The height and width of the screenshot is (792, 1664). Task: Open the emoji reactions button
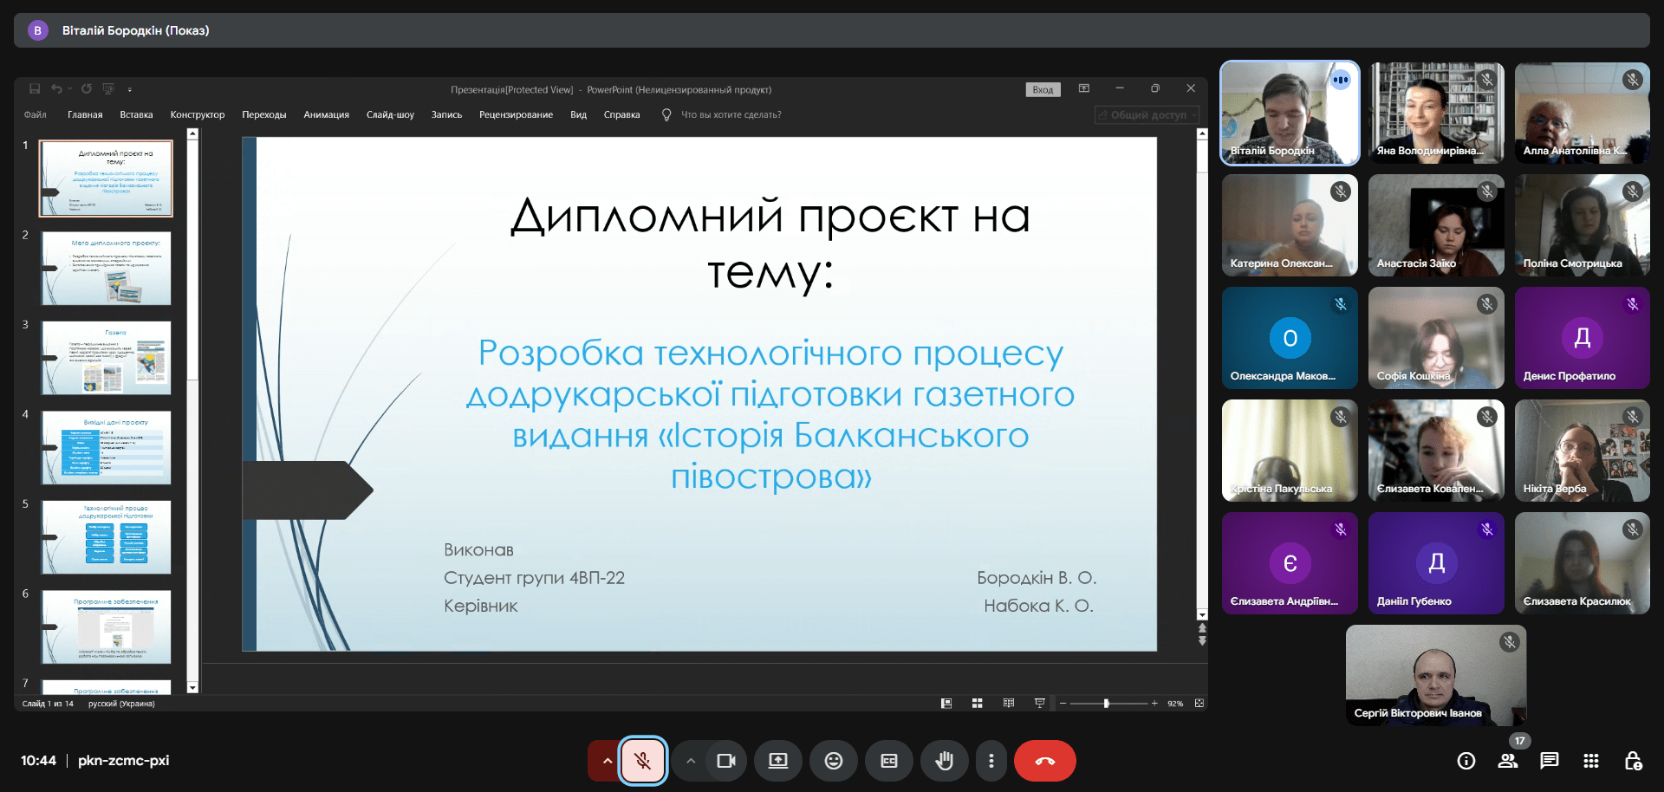pos(833,761)
